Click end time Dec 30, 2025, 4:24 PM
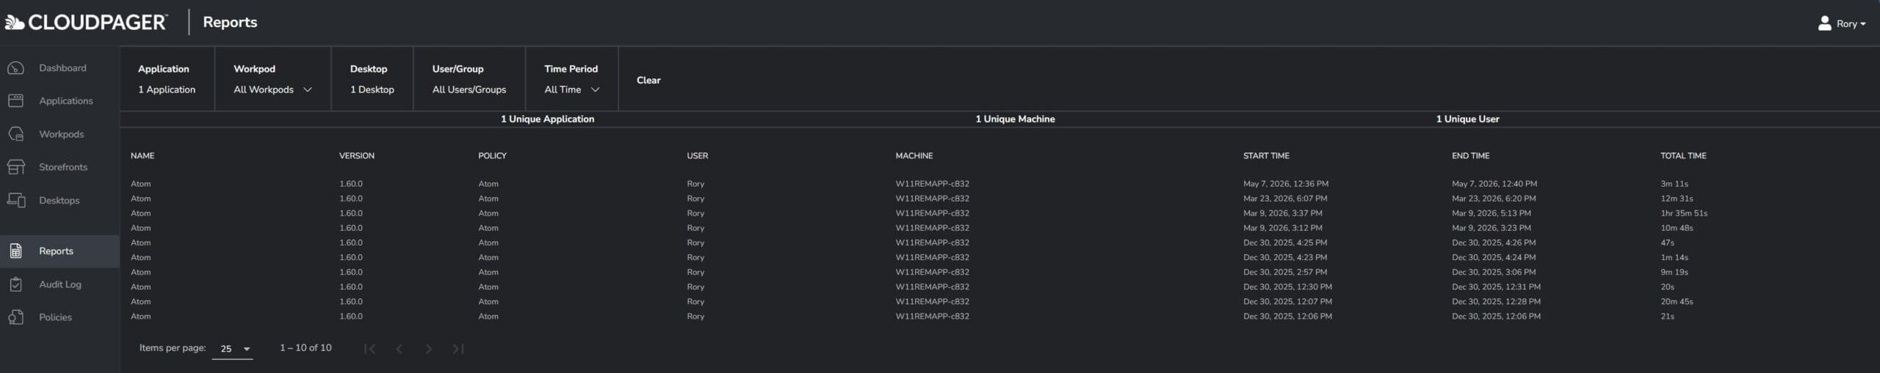 (1494, 257)
